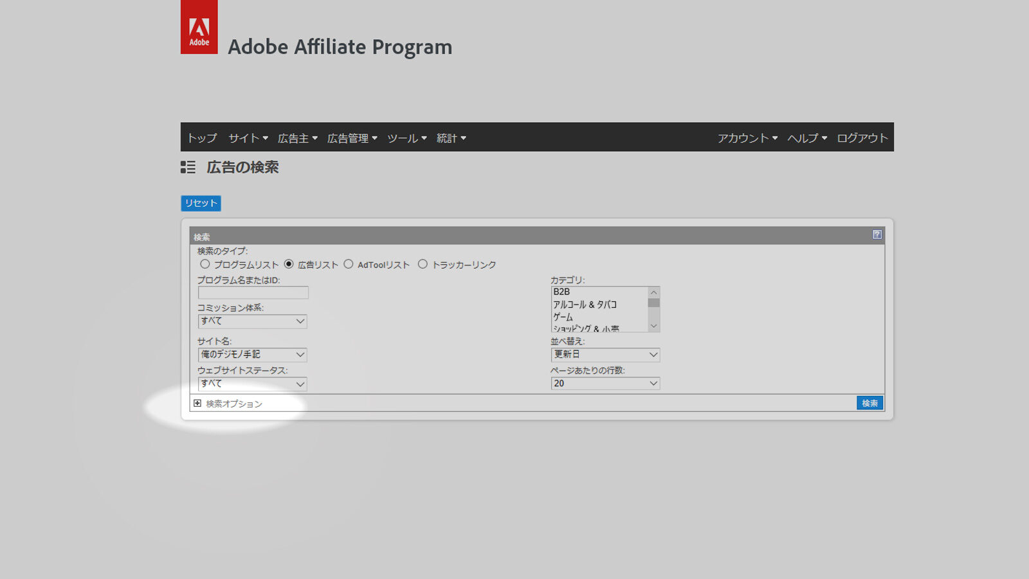Click リセット button
This screenshot has height=579, width=1029.
tap(201, 203)
